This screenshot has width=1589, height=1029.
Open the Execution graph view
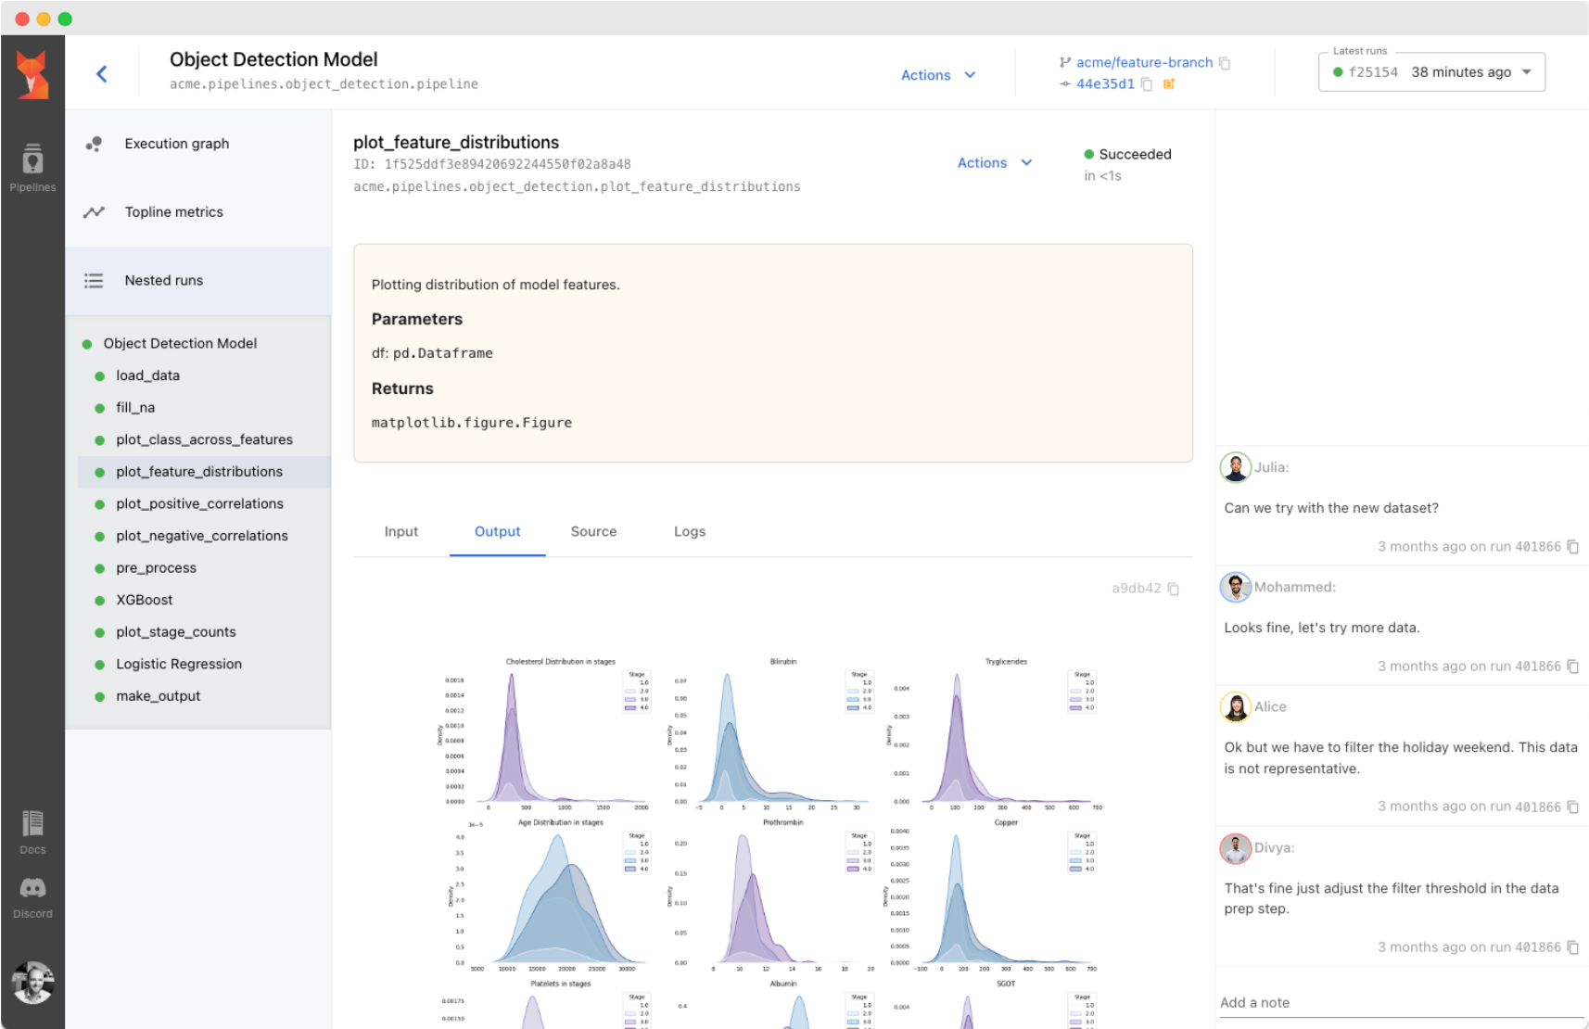click(176, 143)
